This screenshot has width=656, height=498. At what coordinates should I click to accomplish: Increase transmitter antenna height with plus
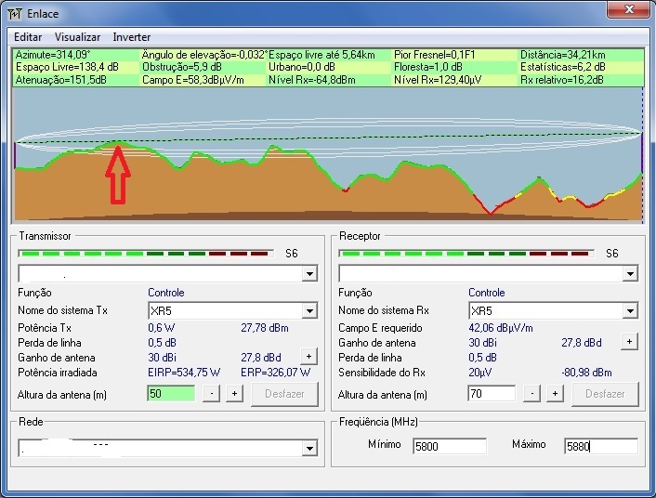click(234, 394)
